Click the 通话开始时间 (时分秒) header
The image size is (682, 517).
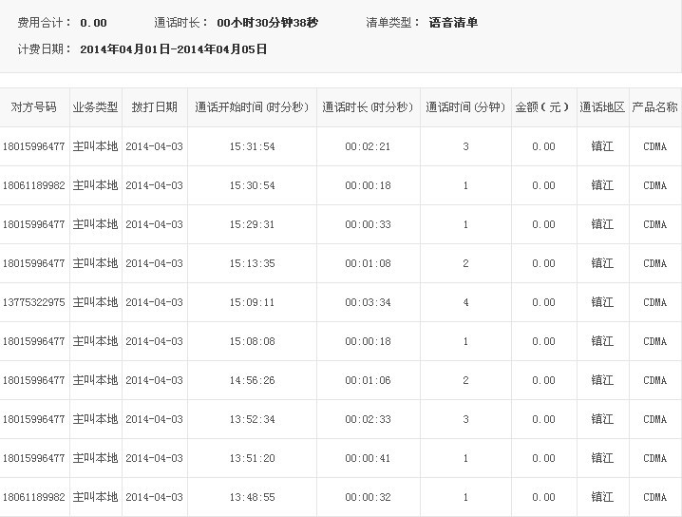click(x=252, y=106)
